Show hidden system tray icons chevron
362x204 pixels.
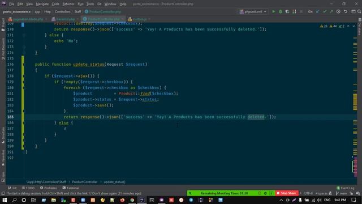click(281, 200)
